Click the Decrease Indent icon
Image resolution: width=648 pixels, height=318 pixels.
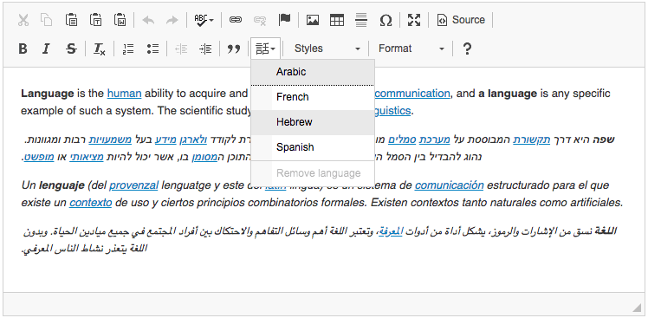pyautogui.click(x=181, y=49)
